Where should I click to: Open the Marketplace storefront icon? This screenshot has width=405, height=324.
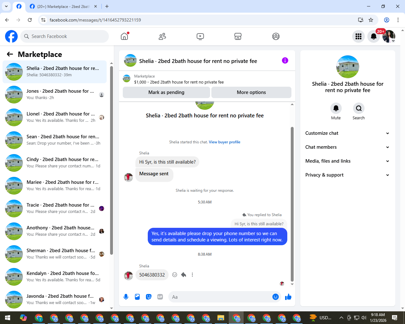(x=238, y=36)
